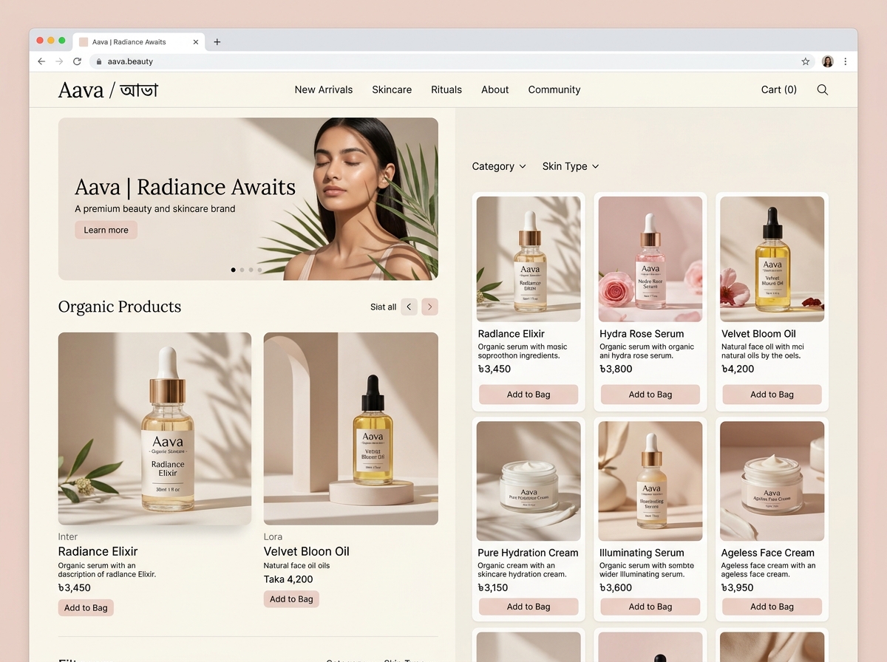Expand the Category filter dropdown
Image resolution: width=887 pixels, height=662 pixels.
(499, 166)
